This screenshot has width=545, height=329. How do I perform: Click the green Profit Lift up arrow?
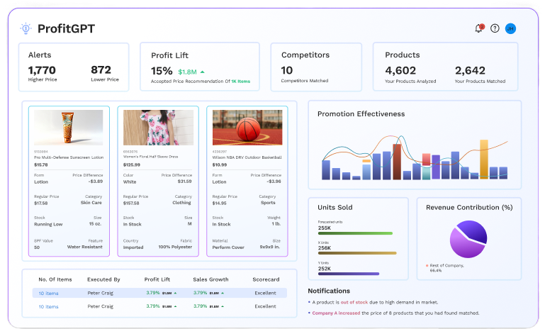(x=202, y=72)
